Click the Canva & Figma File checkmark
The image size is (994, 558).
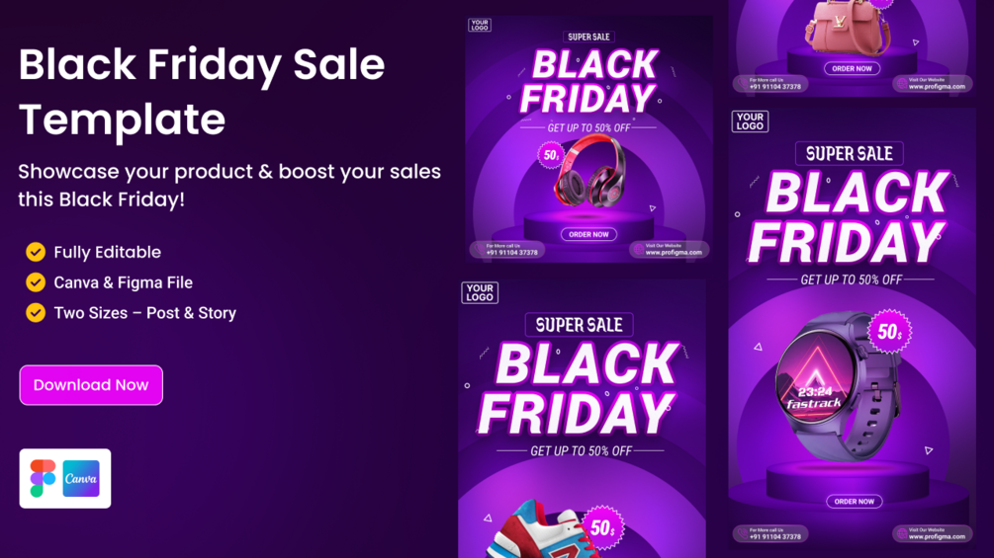pyautogui.click(x=36, y=282)
